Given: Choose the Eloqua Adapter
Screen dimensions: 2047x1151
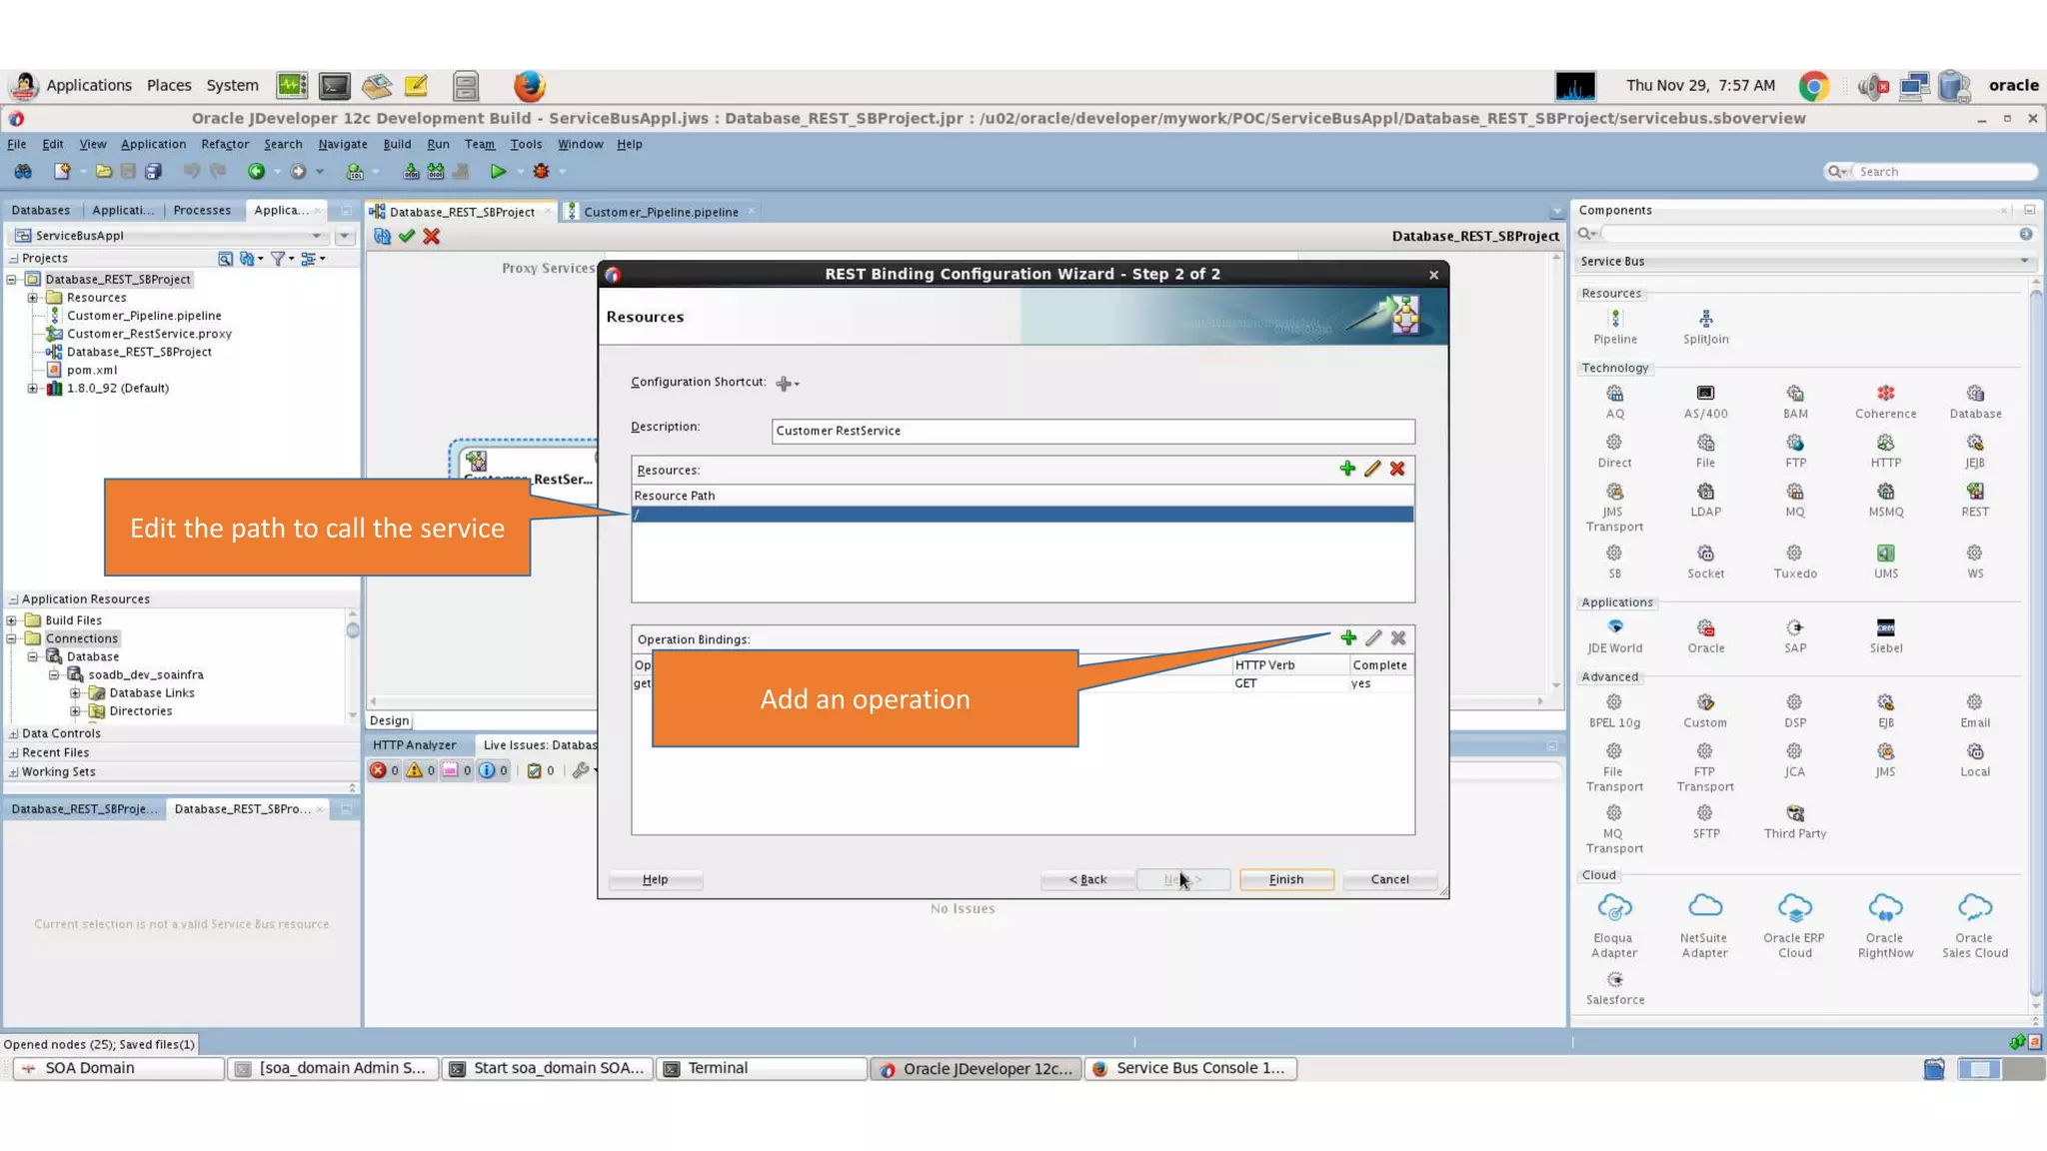Looking at the screenshot, I should (1614, 925).
